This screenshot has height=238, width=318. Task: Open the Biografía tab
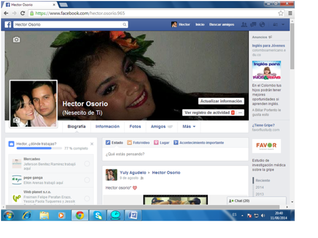point(77,127)
